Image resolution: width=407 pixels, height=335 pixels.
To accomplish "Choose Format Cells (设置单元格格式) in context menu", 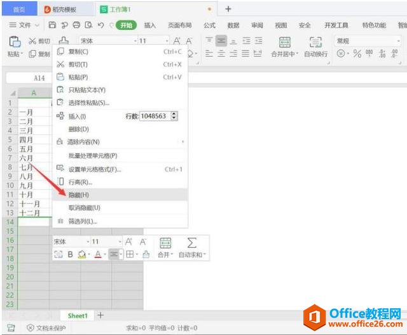I will click(120, 169).
